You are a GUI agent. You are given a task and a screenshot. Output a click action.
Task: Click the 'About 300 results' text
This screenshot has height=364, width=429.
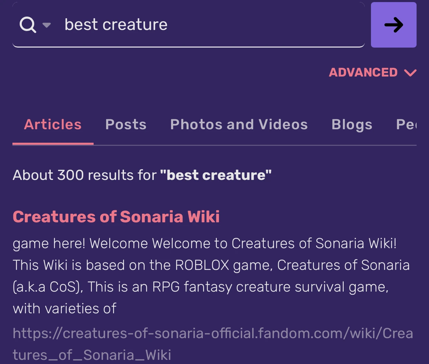click(142, 175)
